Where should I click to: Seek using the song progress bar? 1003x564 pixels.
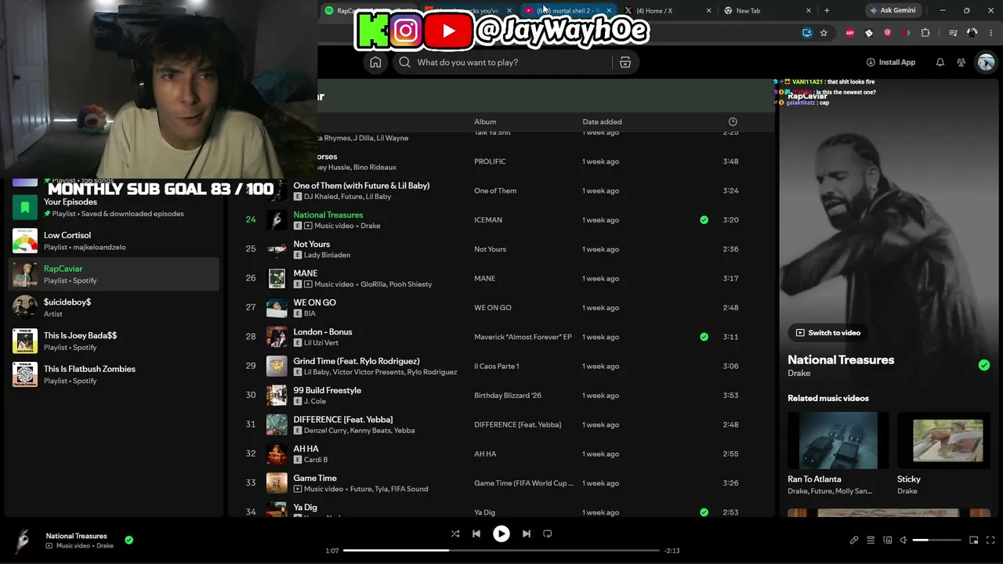pyautogui.click(x=501, y=551)
